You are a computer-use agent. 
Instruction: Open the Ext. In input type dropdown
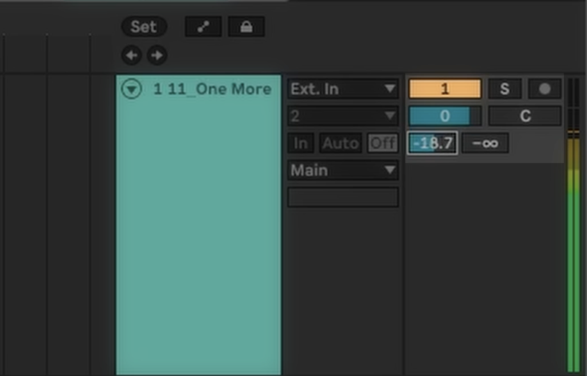343,89
